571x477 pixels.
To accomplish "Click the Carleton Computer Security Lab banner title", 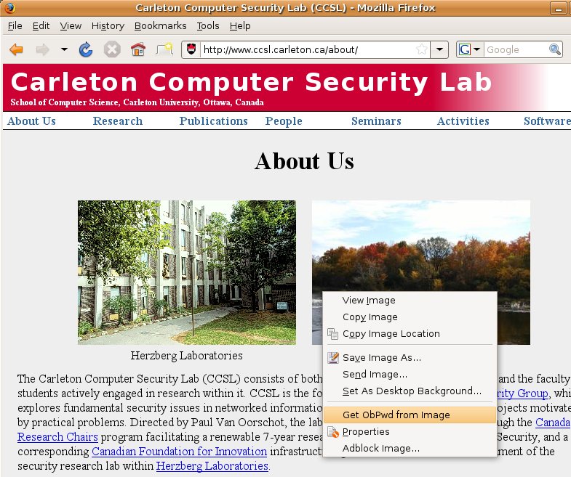I will click(251, 82).
